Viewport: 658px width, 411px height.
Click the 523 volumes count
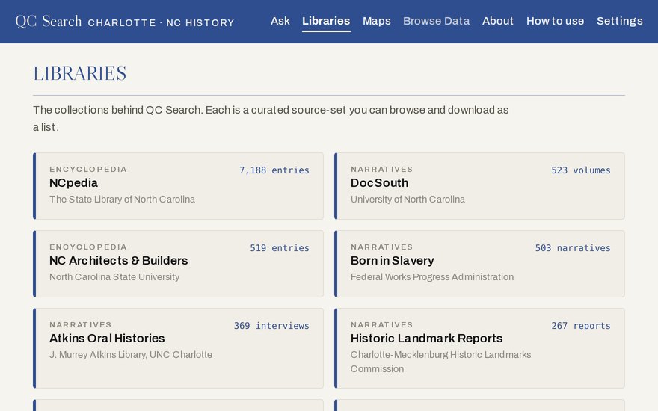[x=581, y=170]
